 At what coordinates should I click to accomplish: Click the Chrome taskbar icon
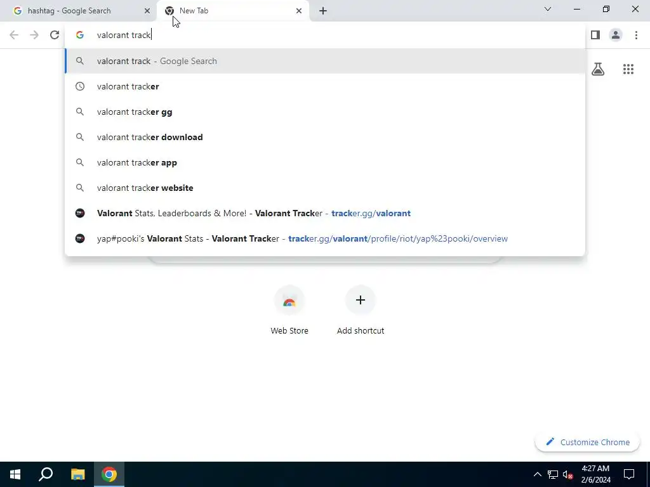point(109,474)
